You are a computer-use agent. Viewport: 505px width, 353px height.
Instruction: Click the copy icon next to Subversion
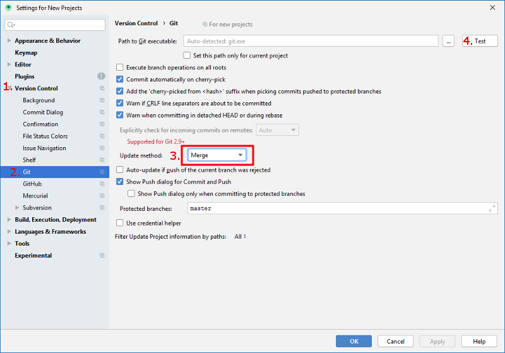coord(102,207)
